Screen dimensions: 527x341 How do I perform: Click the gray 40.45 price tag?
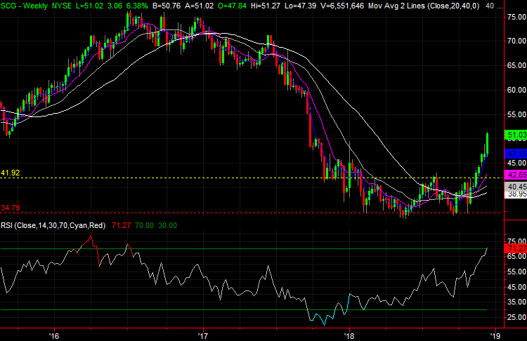pyautogui.click(x=516, y=187)
